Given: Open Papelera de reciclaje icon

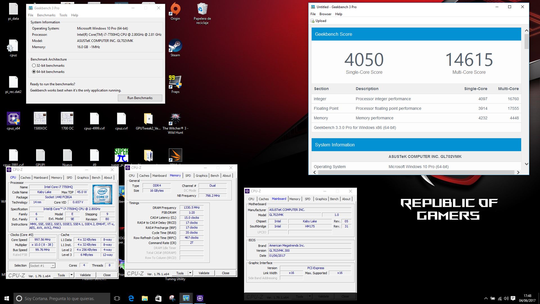Looking at the screenshot, I should [x=202, y=13].
